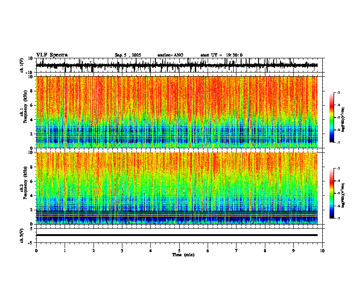Viewport: 363px width, 281px height.
Task: Click the "Time (min)" x-axis label
Action: (183, 255)
